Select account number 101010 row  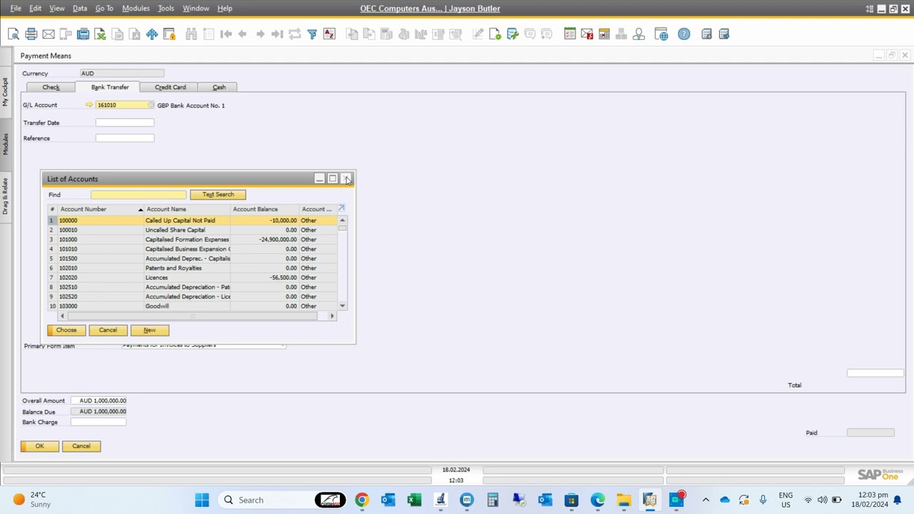click(193, 249)
